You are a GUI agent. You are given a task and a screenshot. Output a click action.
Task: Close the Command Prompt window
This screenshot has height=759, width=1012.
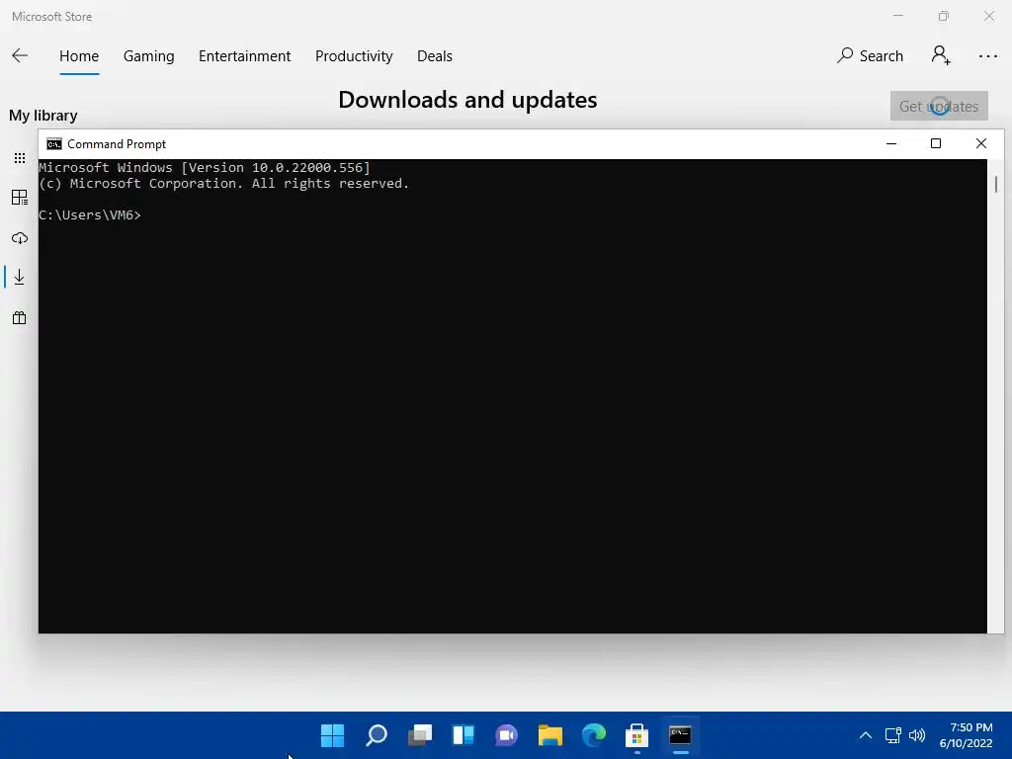(x=981, y=144)
